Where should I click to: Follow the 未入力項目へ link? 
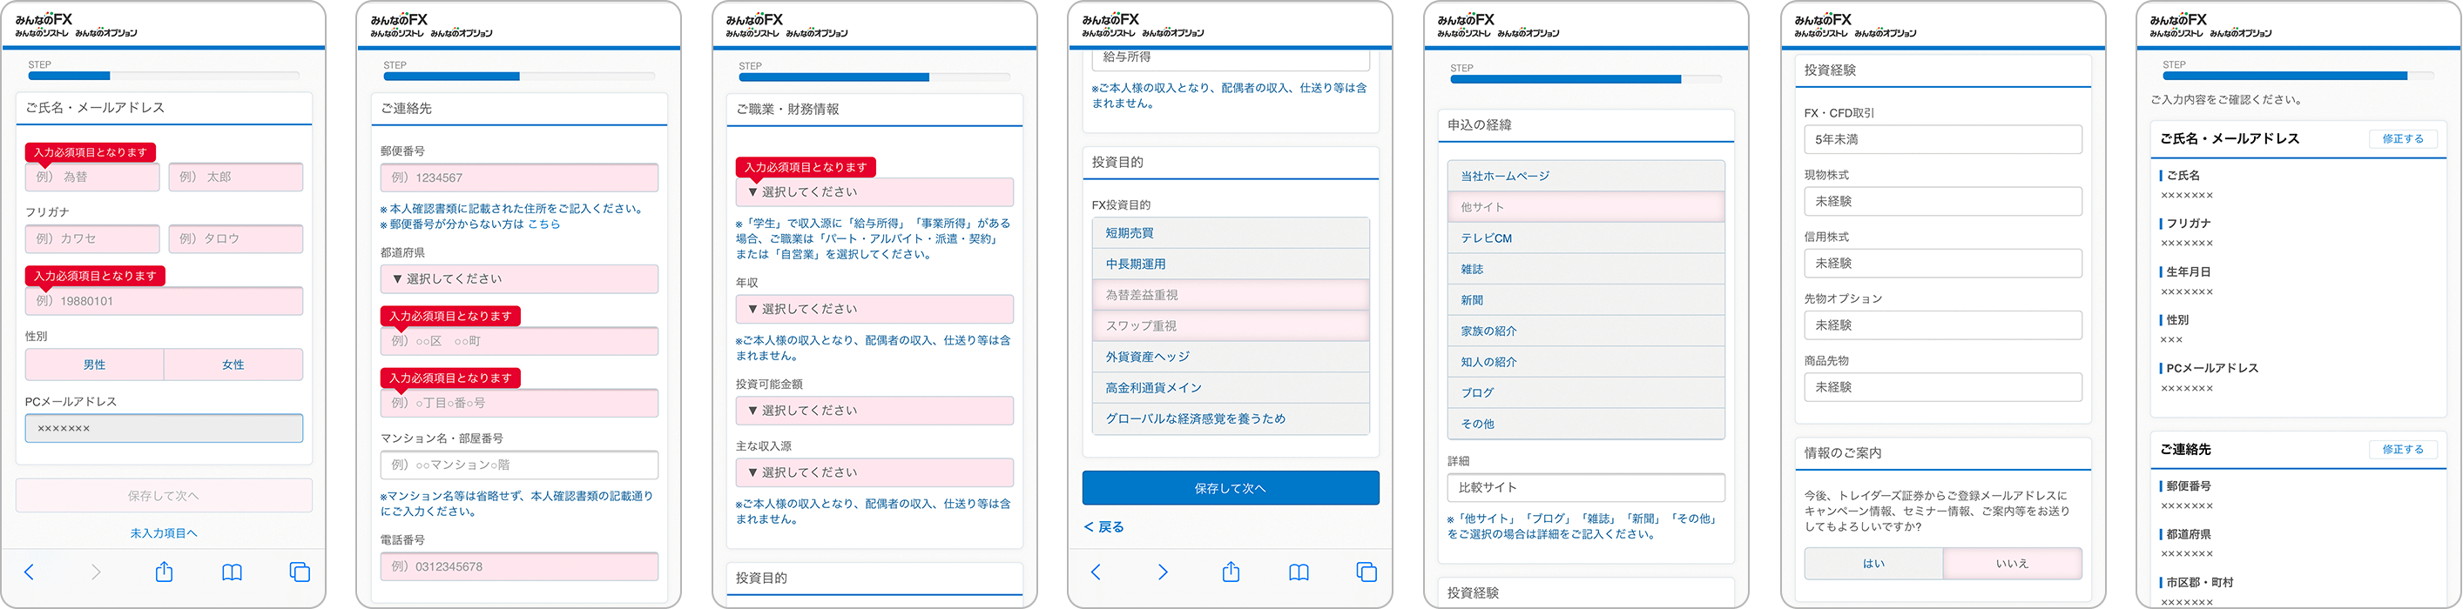(x=164, y=533)
